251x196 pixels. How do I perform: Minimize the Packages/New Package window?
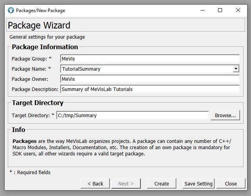(203, 11)
